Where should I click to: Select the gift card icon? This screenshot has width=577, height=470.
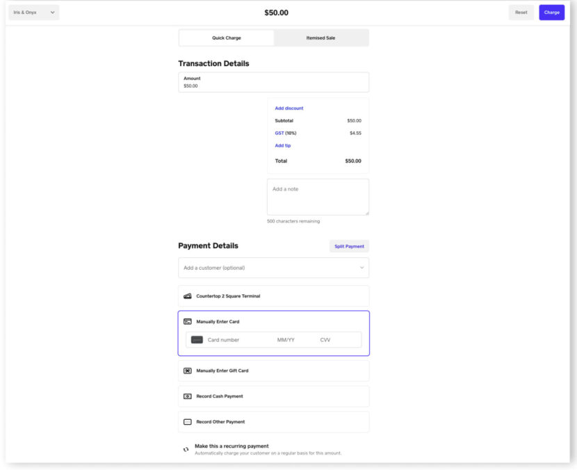[x=186, y=370]
